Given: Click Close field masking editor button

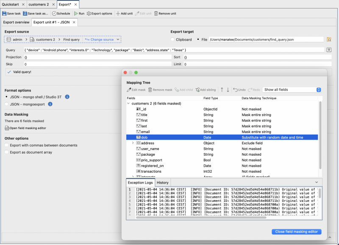Looking at the screenshot, I should (296, 231).
